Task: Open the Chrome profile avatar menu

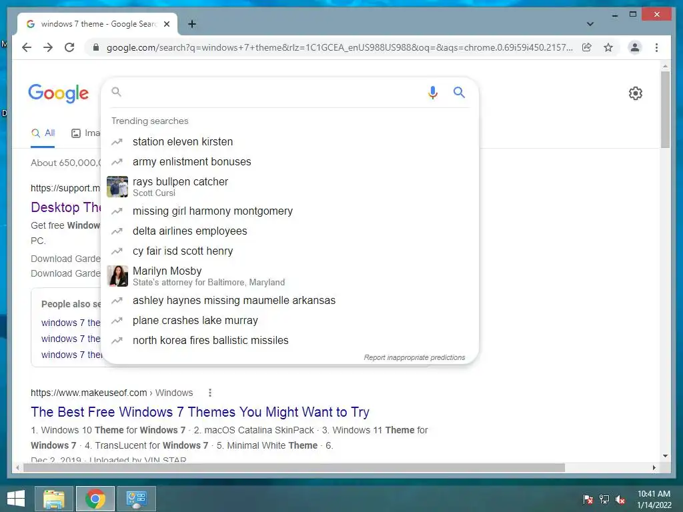Action: pyautogui.click(x=635, y=47)
